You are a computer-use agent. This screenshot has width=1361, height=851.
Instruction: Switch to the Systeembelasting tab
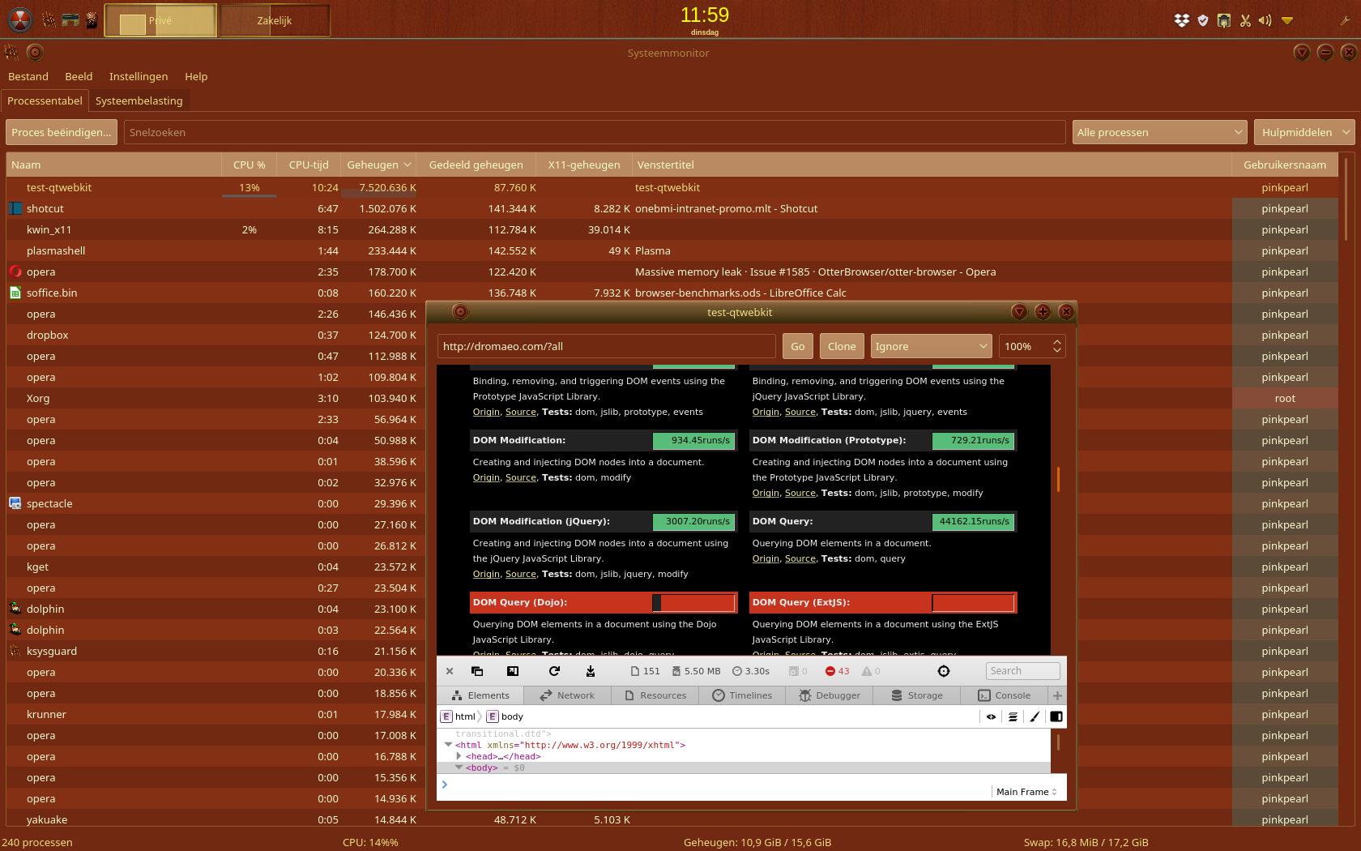click(139, 100)
